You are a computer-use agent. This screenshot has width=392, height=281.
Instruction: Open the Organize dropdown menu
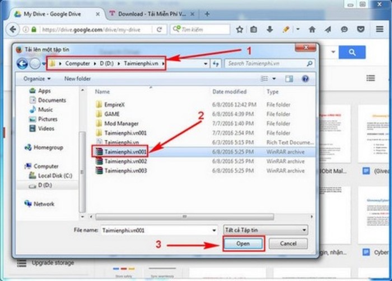tap(37, 79)
